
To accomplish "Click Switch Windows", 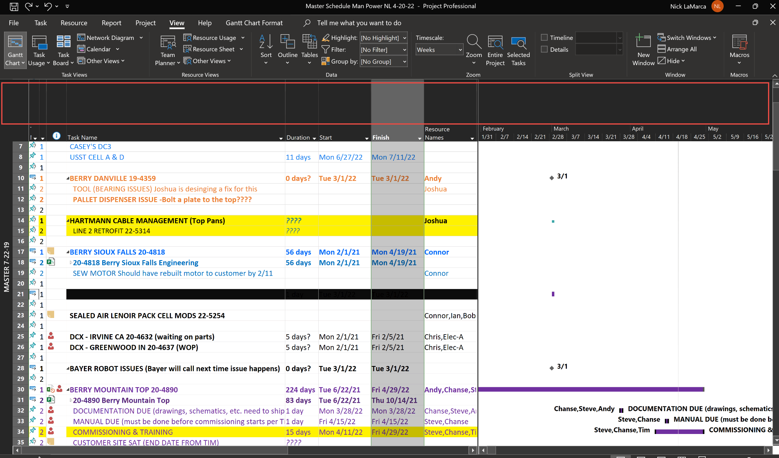I will click(687, 37).
